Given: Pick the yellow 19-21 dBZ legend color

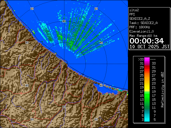Looking at the screenshot, I should click(147, 87).
